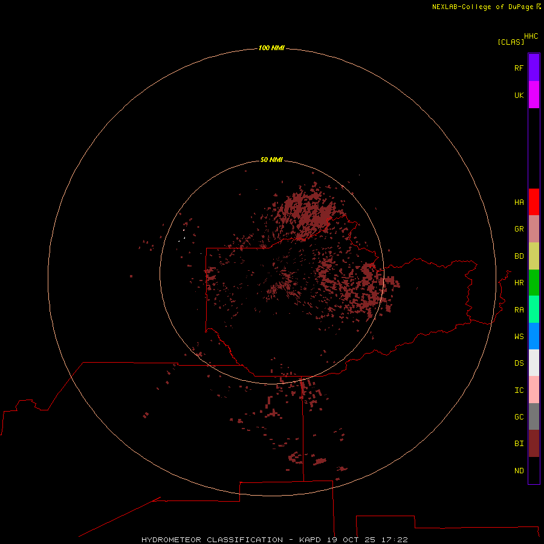Viewport: 544px width, 544px height.
Task: Click the 'KAPD' radar site identifier
Action: coord(310,540)
